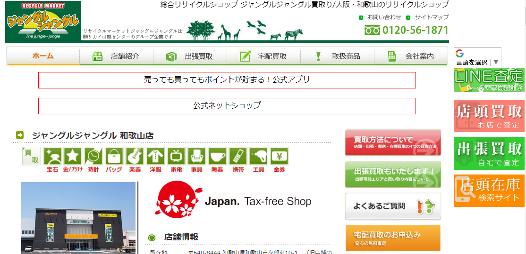
Task: Open the green LINE査定 side banner
Action: (489, 80)
